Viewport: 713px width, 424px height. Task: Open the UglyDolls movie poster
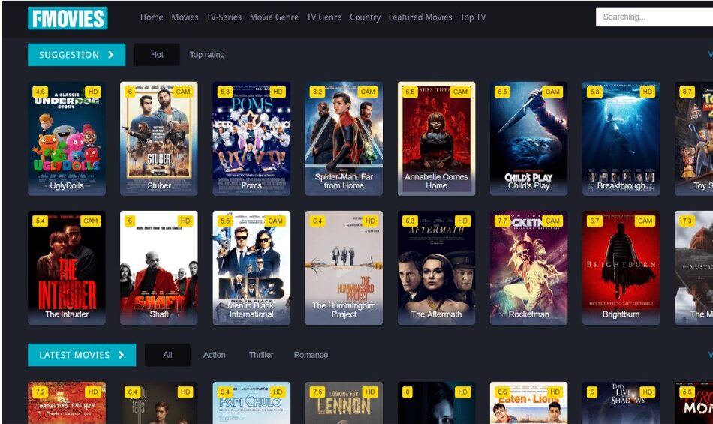(66, 139)
